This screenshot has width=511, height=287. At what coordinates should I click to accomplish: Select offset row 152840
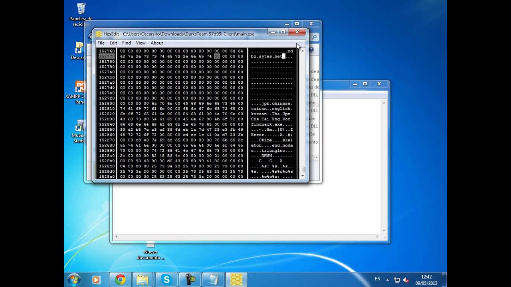[107, 124]
